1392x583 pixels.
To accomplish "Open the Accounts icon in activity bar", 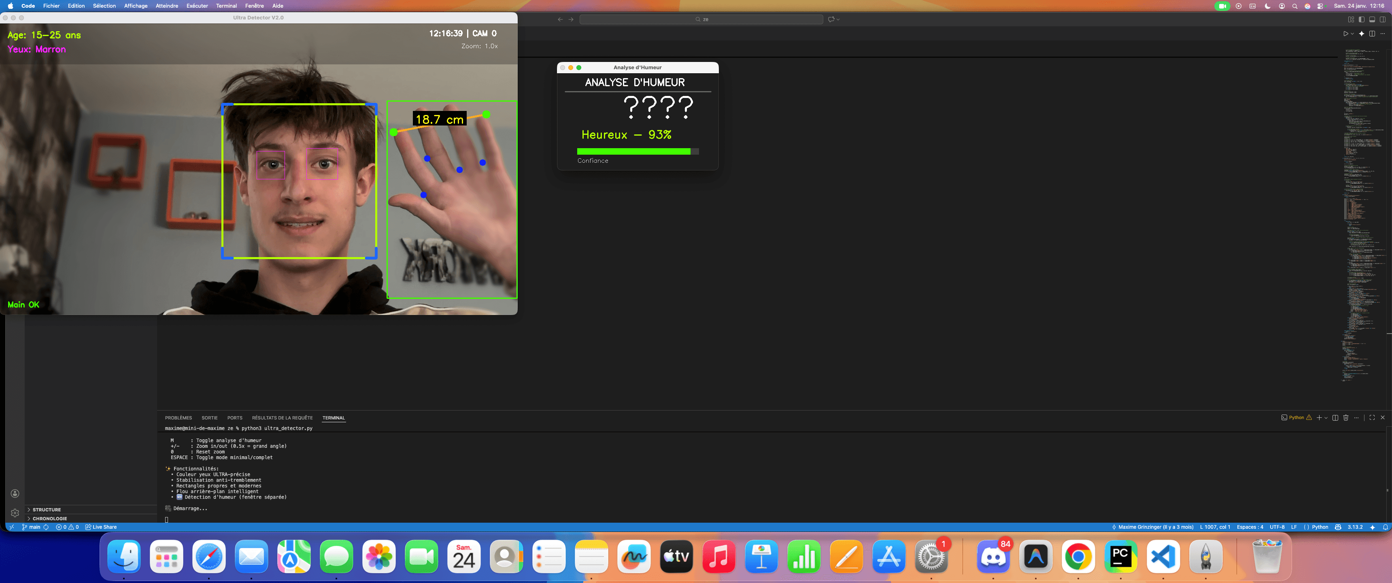I will point(15,493).
